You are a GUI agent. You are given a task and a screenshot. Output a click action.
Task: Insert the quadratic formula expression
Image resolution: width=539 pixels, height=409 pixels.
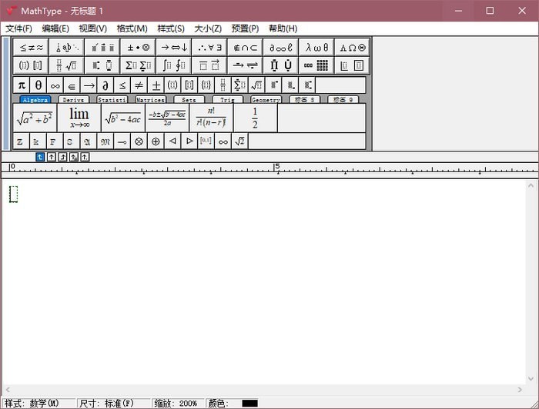click(x=167, y=118)
